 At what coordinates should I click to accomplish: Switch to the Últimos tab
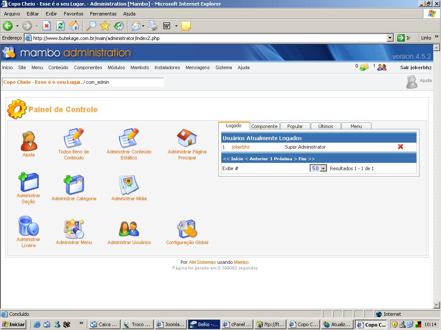[x=326, y=126]
